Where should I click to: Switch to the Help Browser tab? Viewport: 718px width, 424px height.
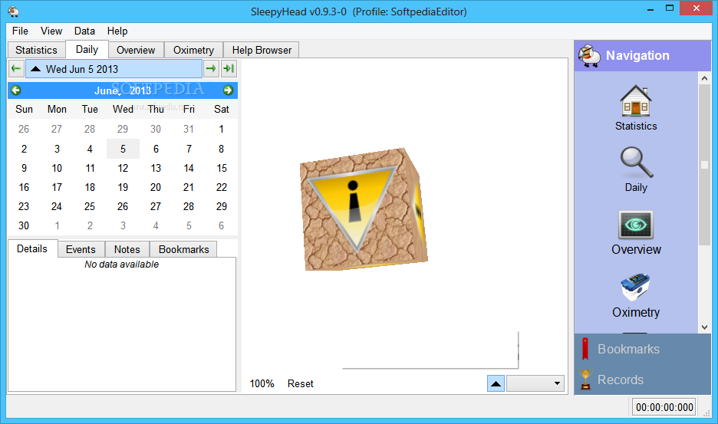[262, 50]
